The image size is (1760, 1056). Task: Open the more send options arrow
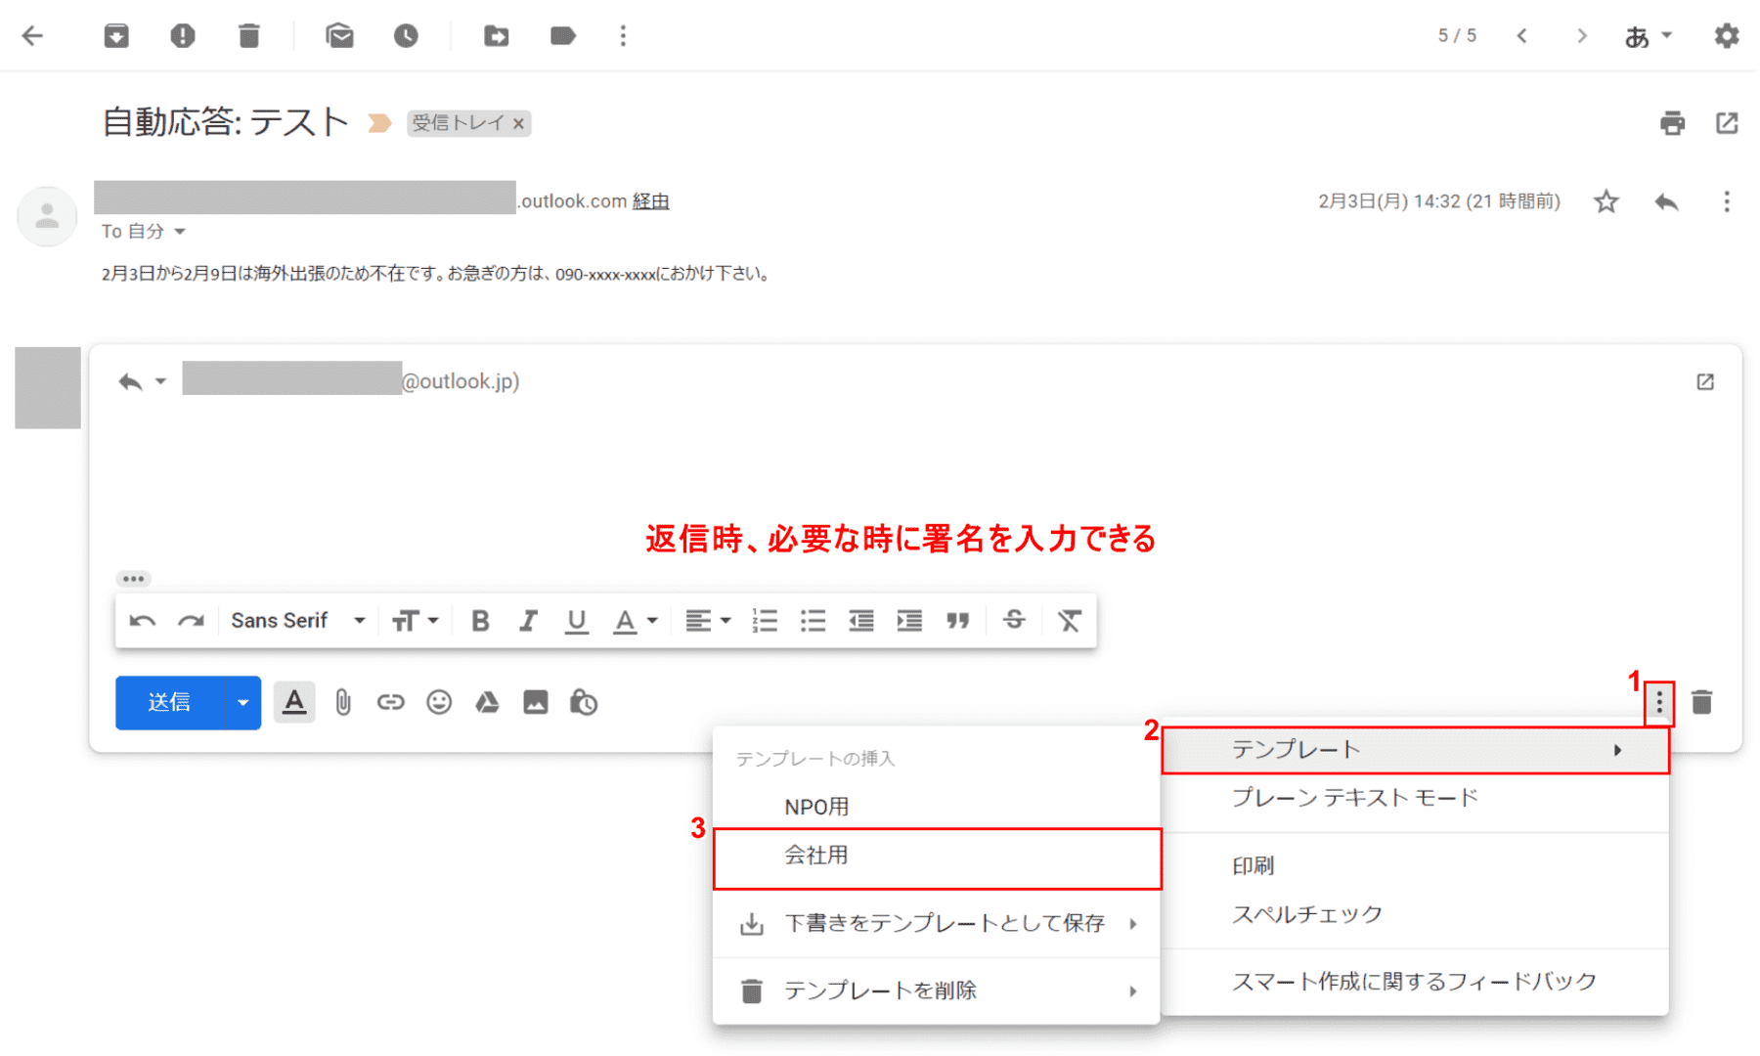point(242,702)
